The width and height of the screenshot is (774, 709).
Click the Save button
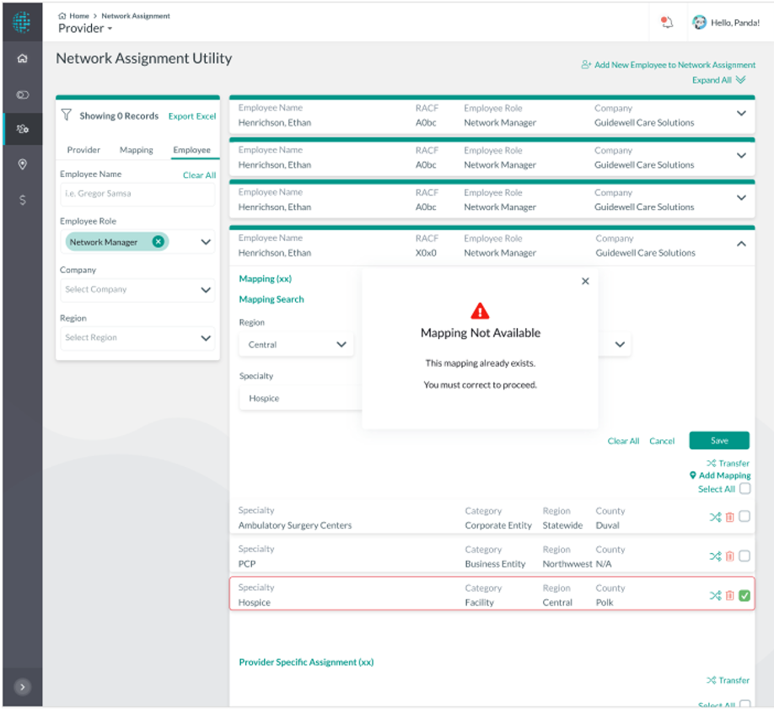tap(719, 440)
